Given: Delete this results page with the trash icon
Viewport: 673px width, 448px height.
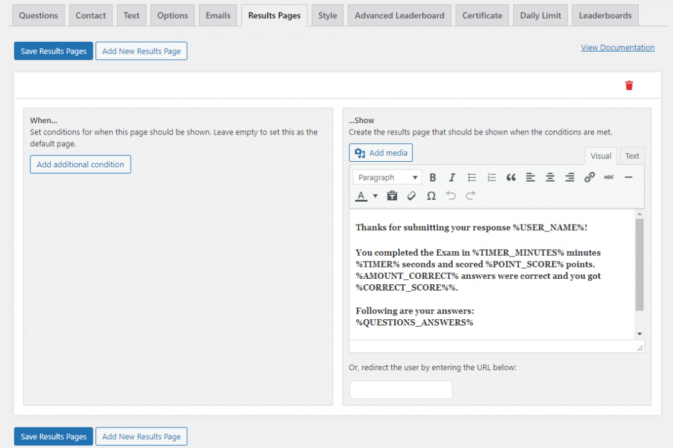Looking at the screenshot, I should point(629,85).
